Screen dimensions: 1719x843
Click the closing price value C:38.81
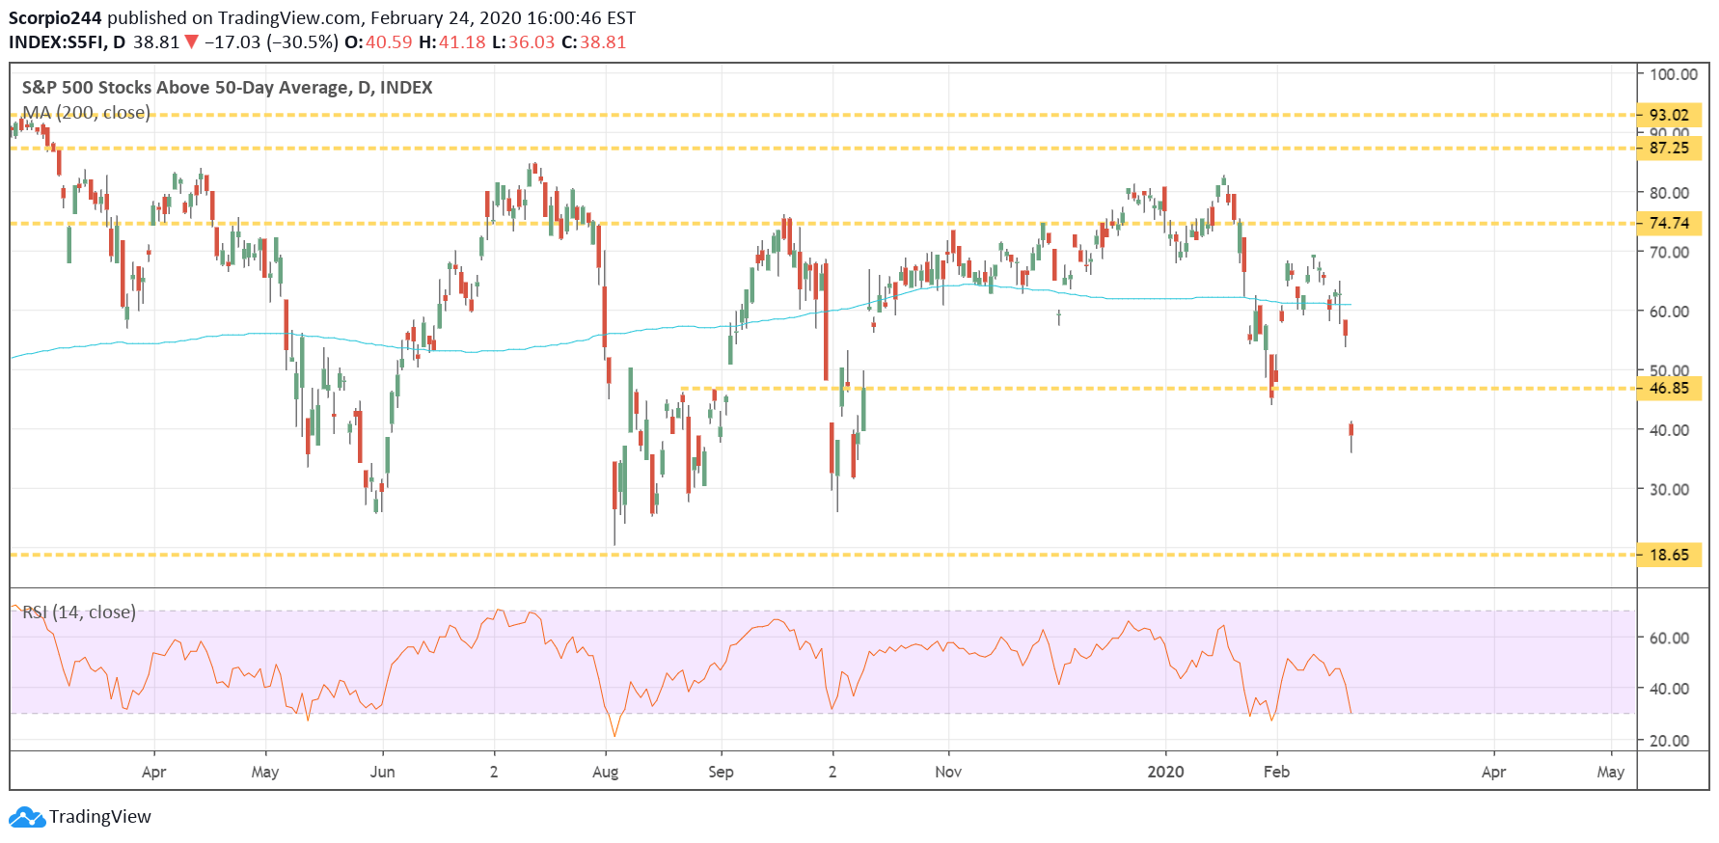[594, 42]
